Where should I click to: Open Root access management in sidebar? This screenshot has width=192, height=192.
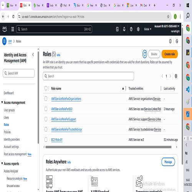coord(15,154)
